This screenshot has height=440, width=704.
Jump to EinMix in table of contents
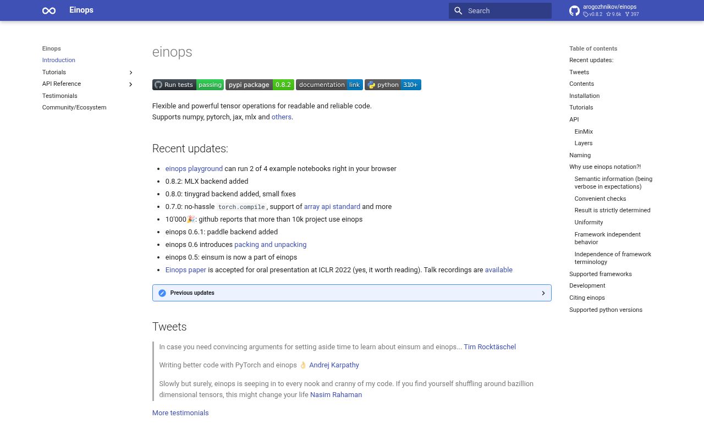(x=584, y=131)
